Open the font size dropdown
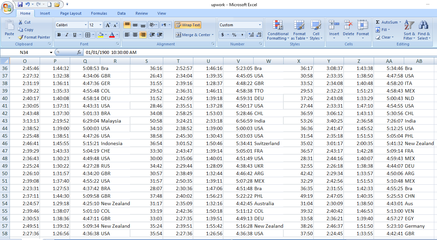The width and height of the screenshot is (437, 240). click(100, 25)
